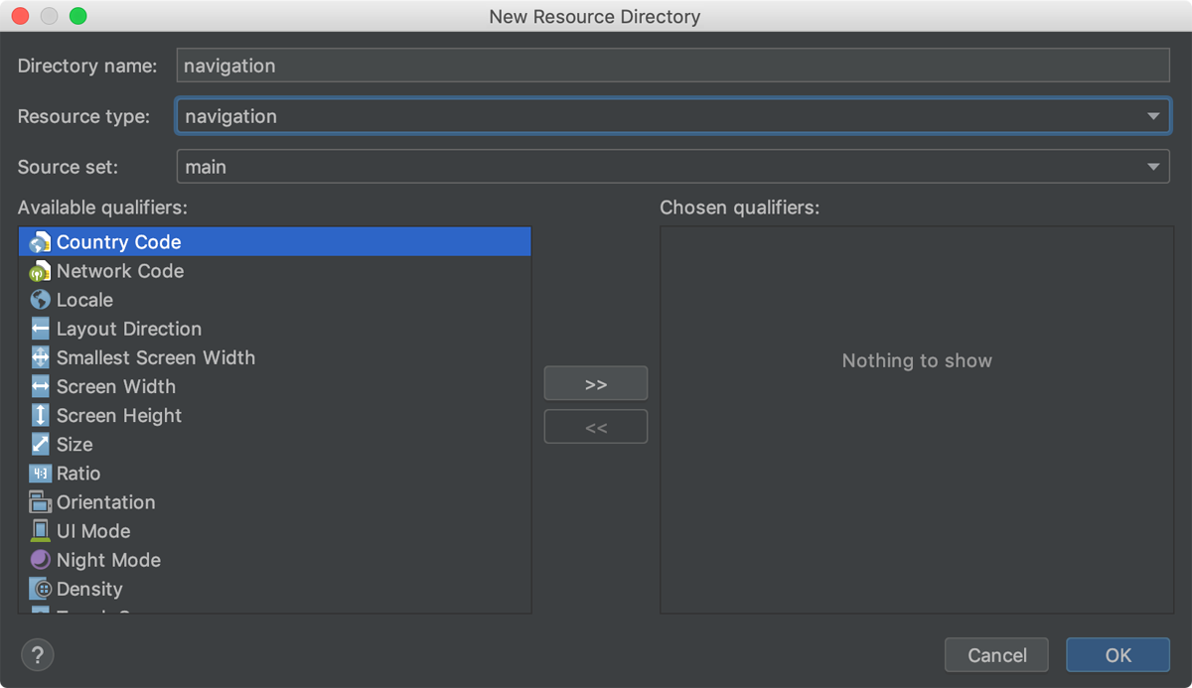The height and width of the screenshot is (688, 1192).
Task: Select the Screen Height qualifier
Action: (x=275, y=415)
